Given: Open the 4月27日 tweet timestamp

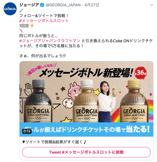Looking at the screenshot, I should (x=92, y=5).
